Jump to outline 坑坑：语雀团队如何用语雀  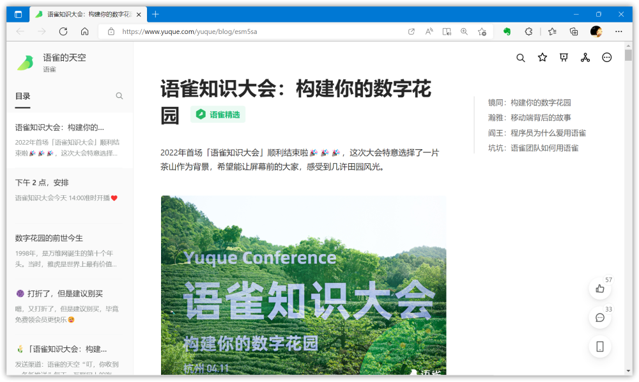tap(533, 148)
